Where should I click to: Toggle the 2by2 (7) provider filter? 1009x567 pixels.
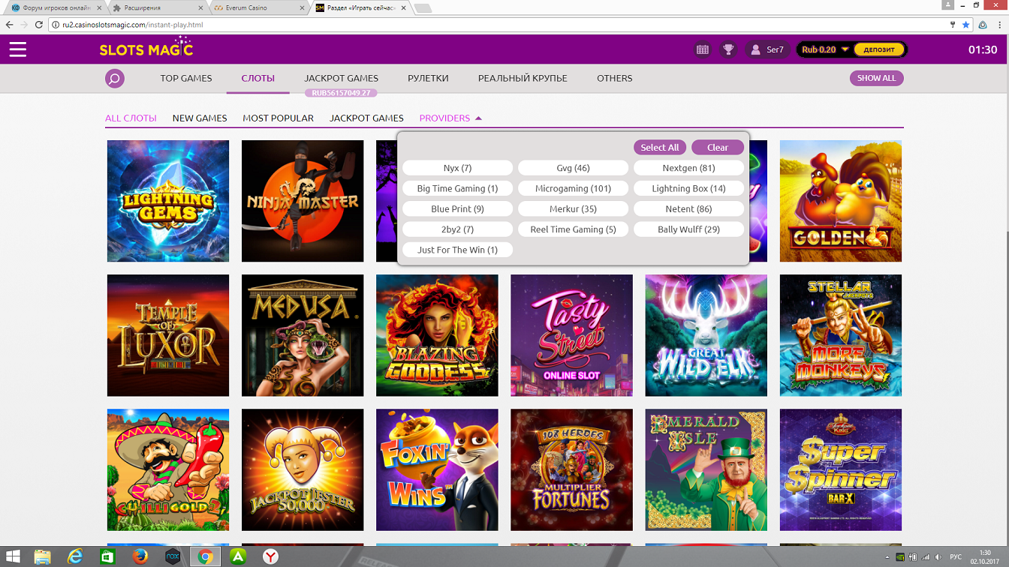pyautogui.click(x=457, y=229)
